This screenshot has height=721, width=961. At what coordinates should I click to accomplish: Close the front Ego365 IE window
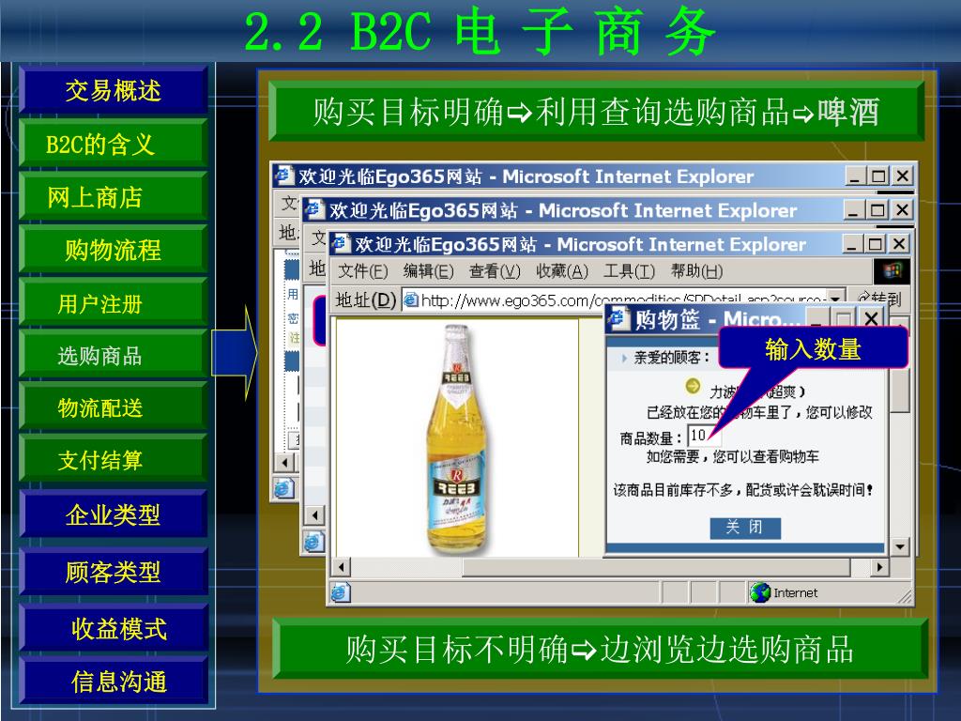(x=899, y=245)
